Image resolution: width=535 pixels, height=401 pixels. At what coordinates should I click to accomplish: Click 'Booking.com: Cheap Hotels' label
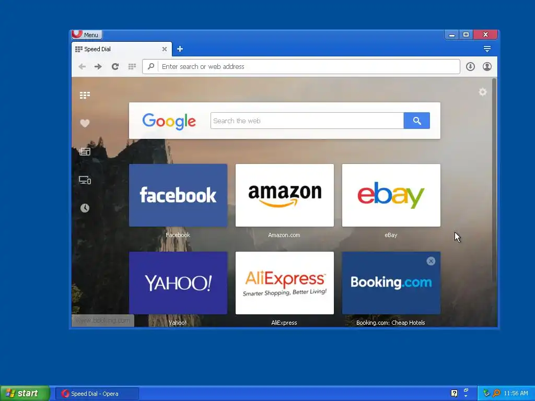point(391,323)
